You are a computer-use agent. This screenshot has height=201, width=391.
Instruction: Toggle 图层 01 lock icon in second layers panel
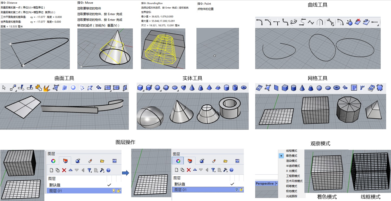pyautogui.click(x=241, y=190)
